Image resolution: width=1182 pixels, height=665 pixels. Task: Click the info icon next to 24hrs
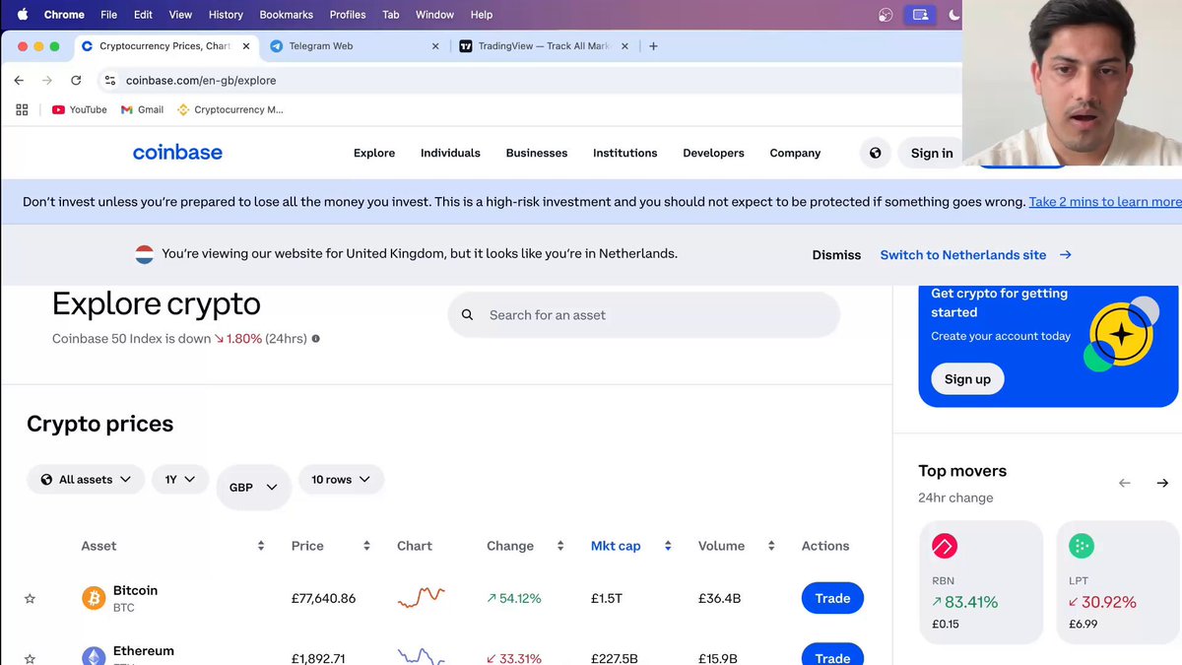click(315, 339)
